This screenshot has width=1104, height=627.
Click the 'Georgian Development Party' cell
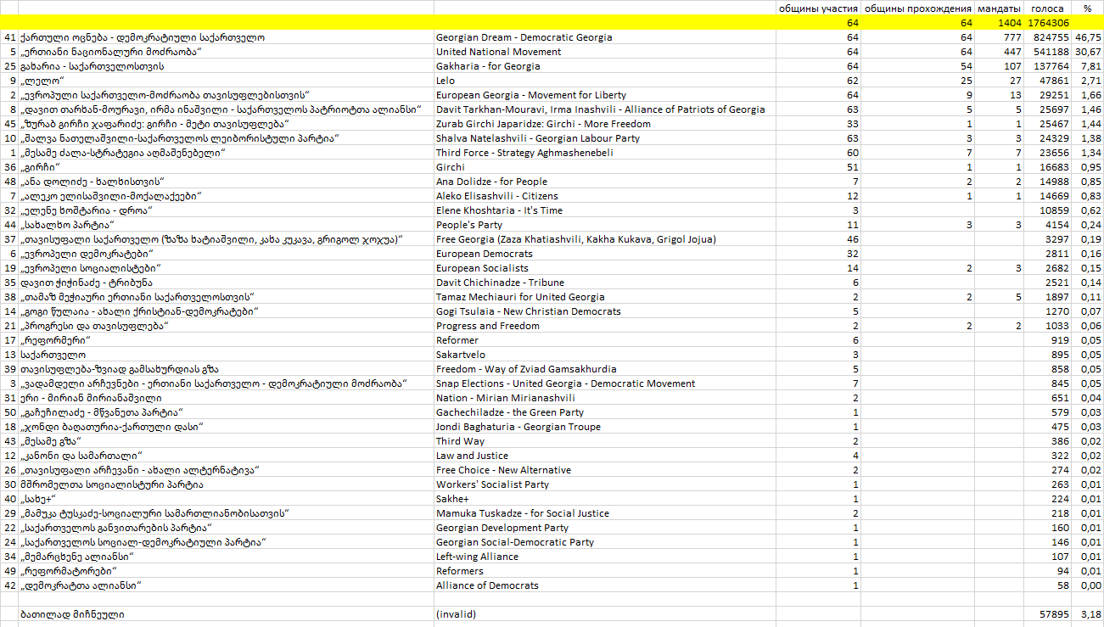point(605,528)
